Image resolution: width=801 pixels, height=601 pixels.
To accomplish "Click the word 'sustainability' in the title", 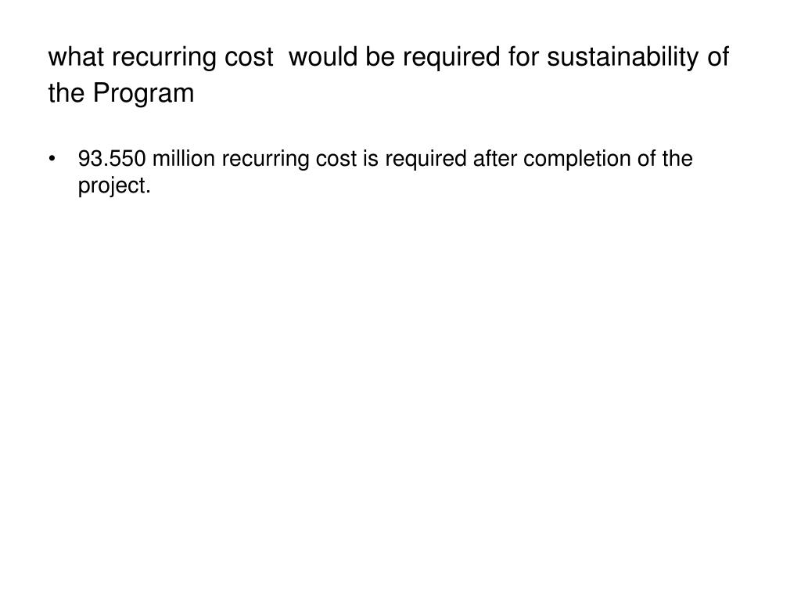I will point(623,57).
